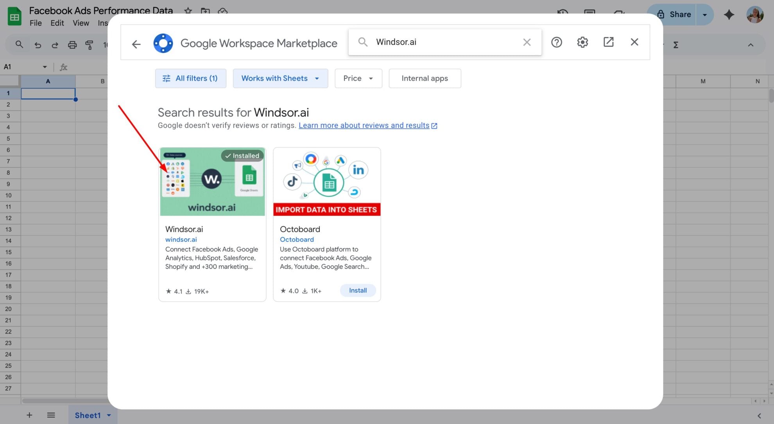Open Marketplace in new window icon
This screenshot has width=774, height=424.
pos(608,42)
